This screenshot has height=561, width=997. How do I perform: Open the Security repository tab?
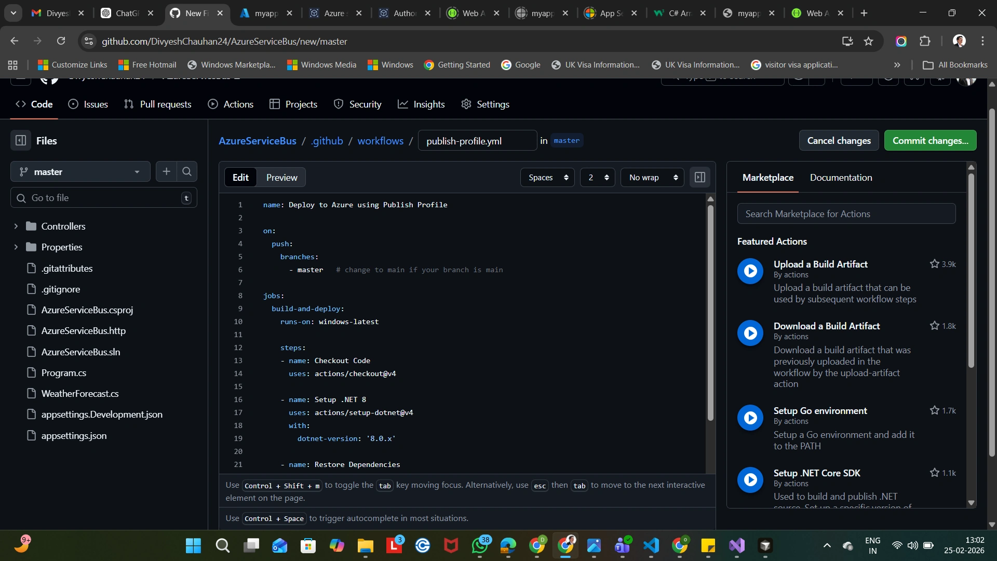[x=357, y=104]
